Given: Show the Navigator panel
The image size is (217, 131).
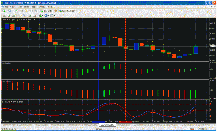Looking at the screenshot, I should click(x=26, y=11).
